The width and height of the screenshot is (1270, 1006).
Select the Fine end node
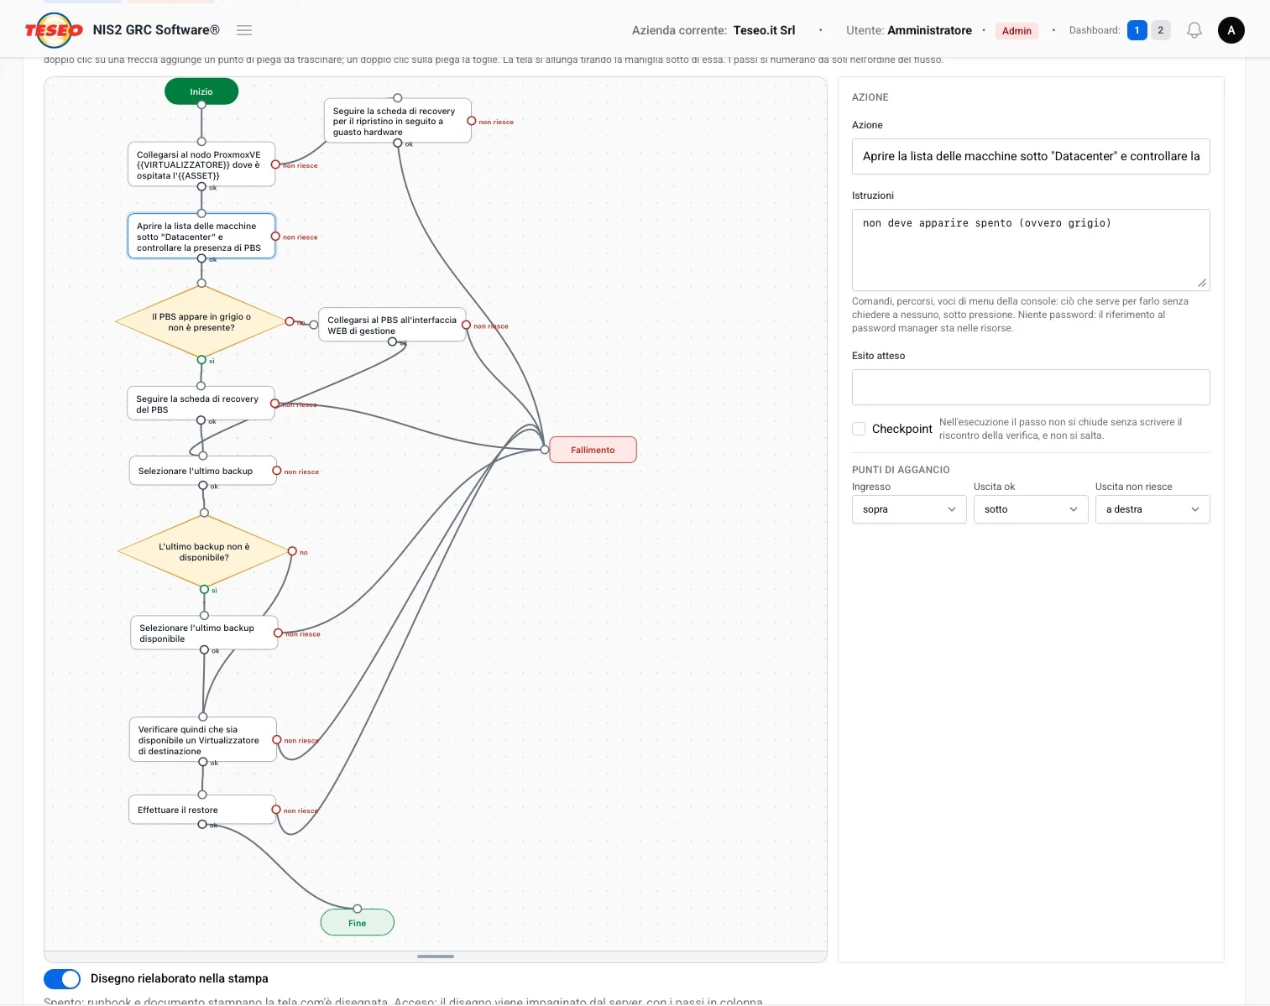(x=358, y=923)
